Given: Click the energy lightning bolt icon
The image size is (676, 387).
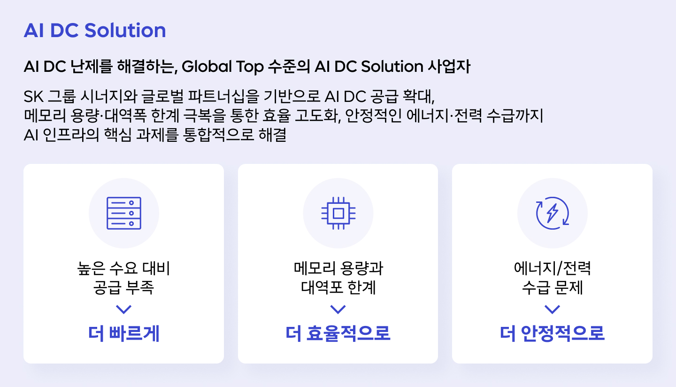Looking at the screenshot, I should pyautogui.click(x=553, y=213).
